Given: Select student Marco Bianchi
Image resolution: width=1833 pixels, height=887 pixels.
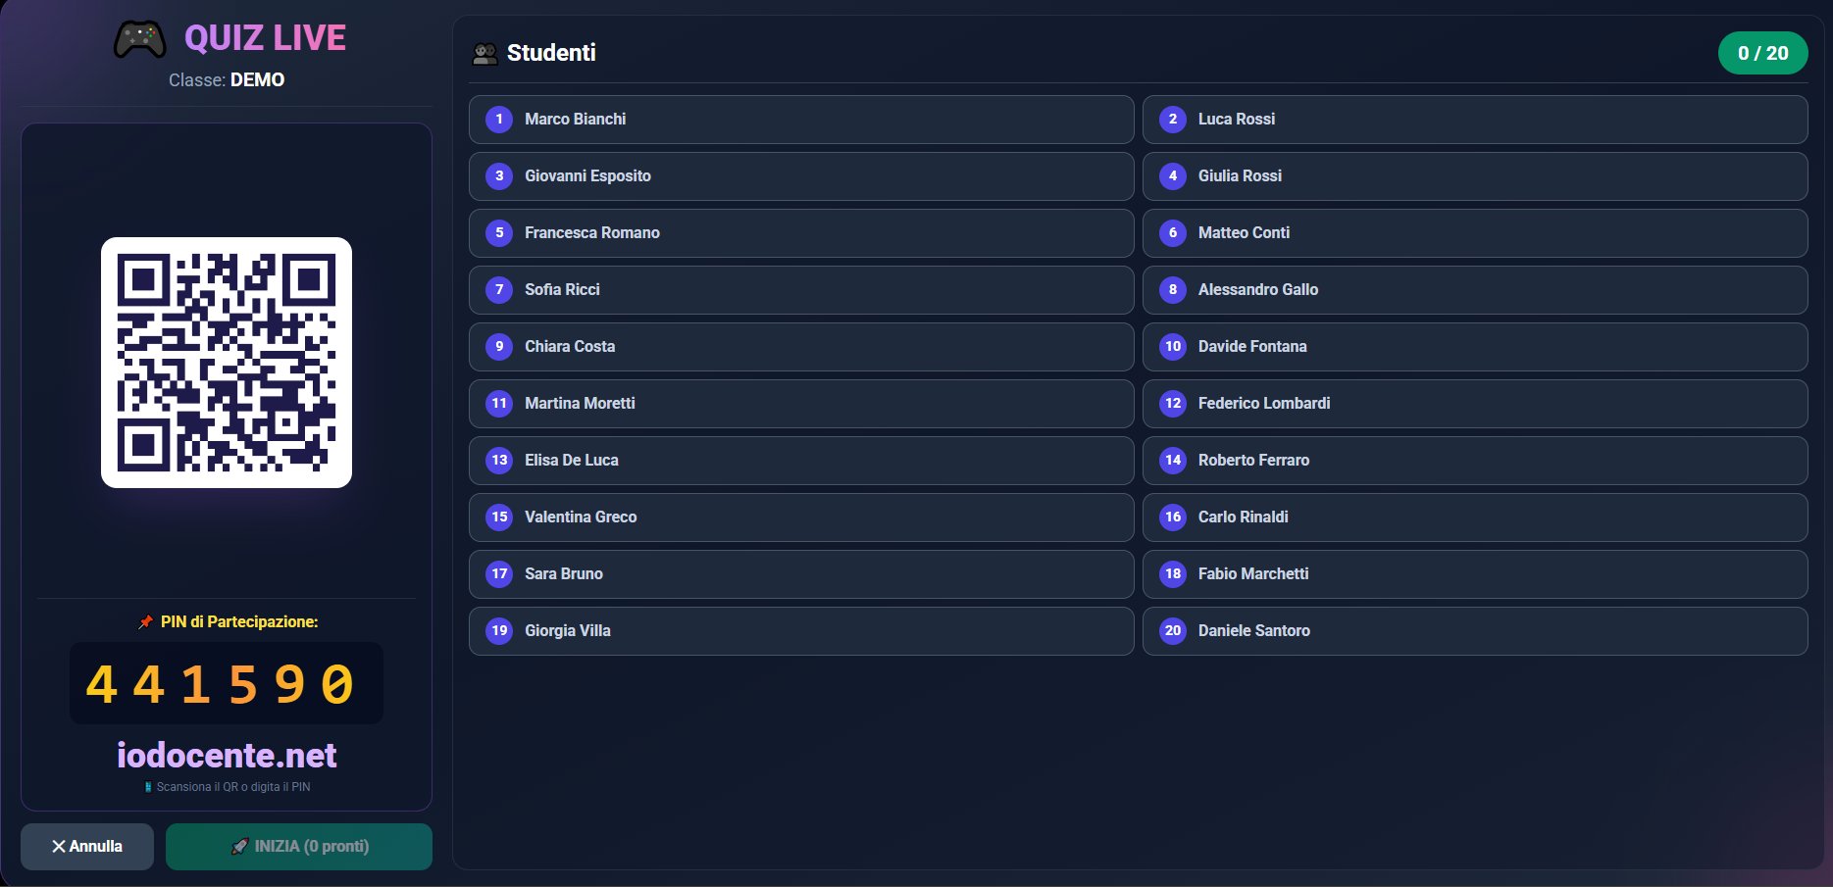Looking at the screenshot, I should [x=800, y=119].
